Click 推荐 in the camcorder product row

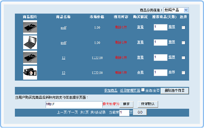point(172,72)
